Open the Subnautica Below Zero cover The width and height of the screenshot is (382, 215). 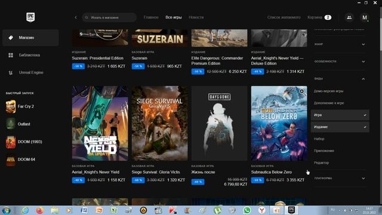tap(279, 124)
